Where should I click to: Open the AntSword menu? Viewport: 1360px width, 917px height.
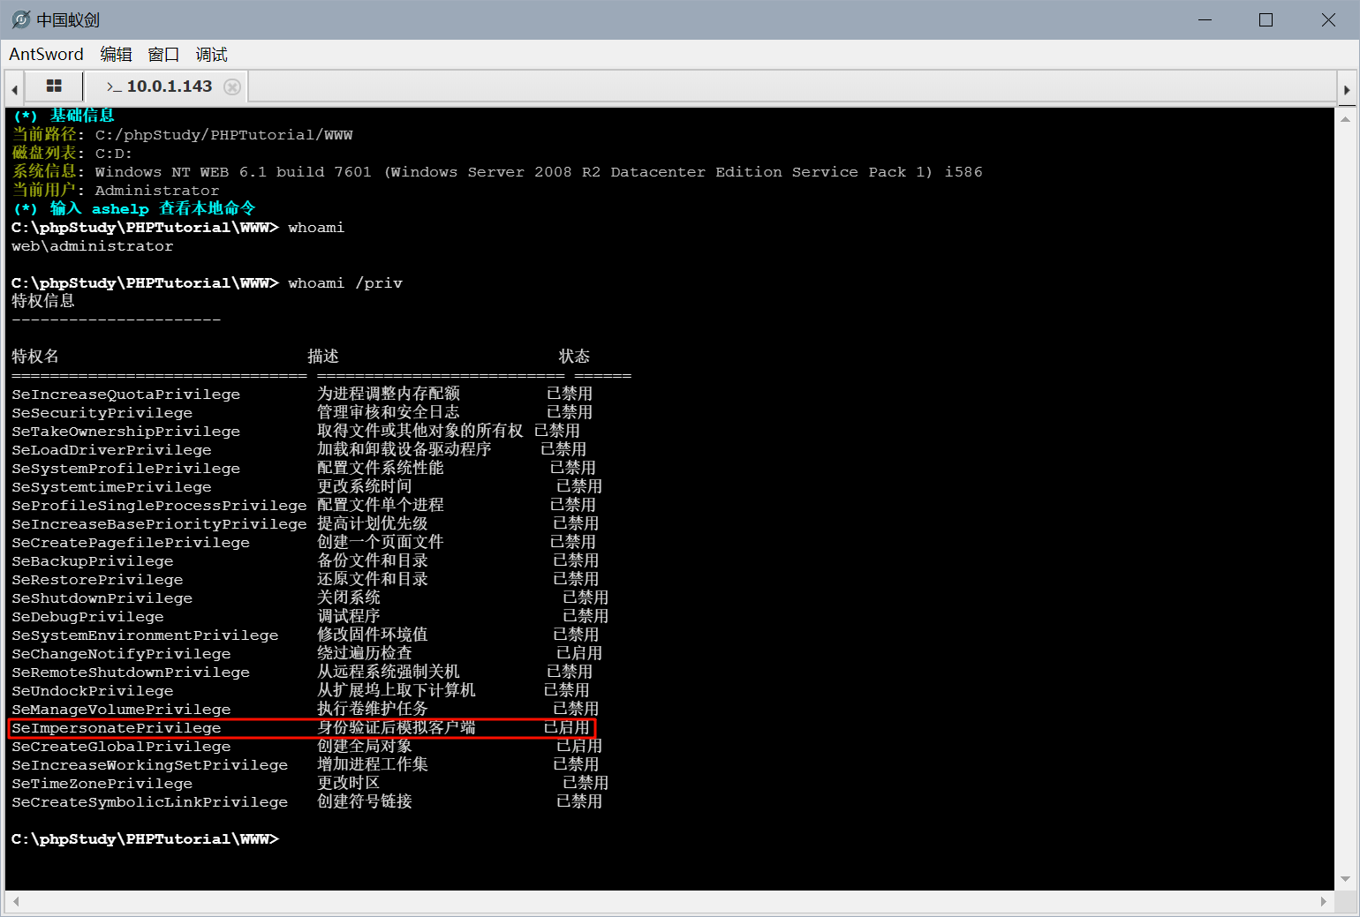(46, 55)
